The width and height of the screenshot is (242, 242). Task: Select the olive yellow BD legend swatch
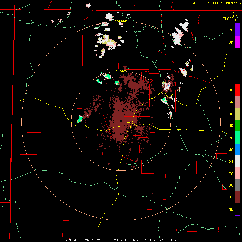pyautogui.click(x=237, y=114)
